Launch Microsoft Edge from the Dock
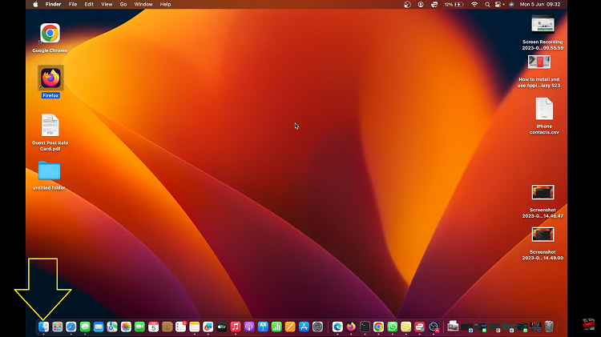601x337 pixels. (x=337, y=327)
